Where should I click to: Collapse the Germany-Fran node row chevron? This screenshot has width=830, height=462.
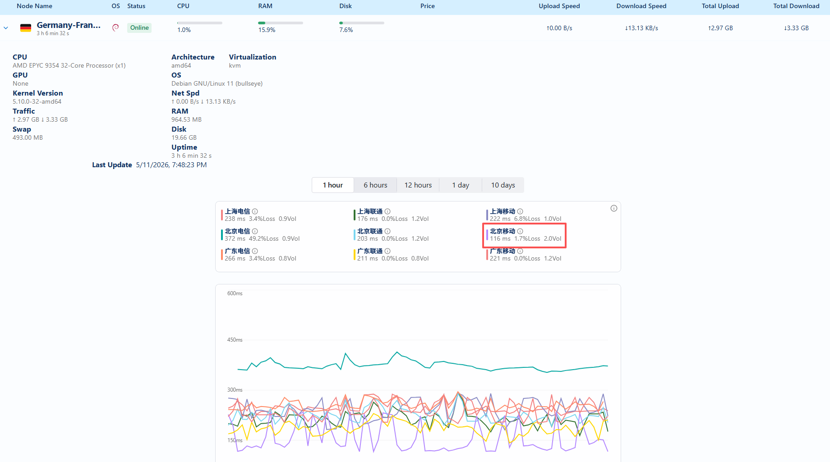[6, 28]
